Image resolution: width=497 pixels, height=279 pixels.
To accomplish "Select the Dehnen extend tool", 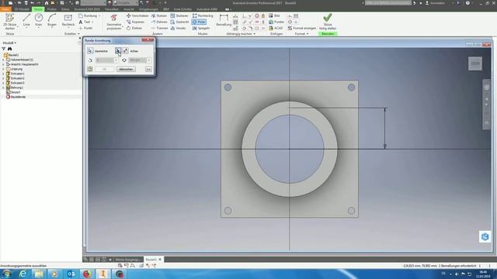I will [159, 22].
